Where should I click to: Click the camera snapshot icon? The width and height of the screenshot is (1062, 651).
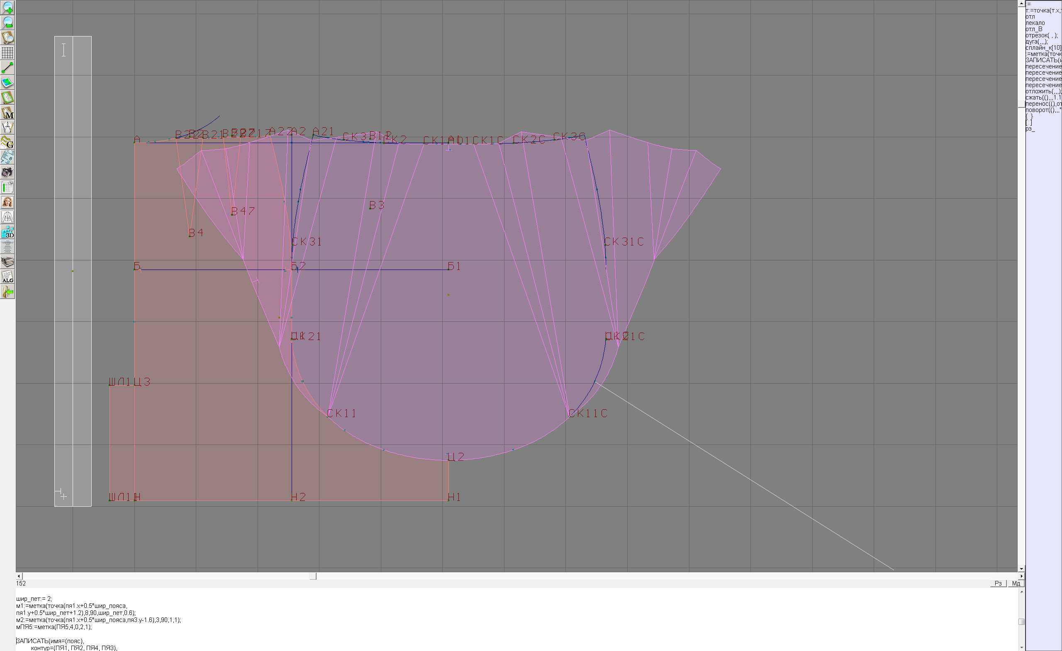pyautogui.click(x=8, y=172)
